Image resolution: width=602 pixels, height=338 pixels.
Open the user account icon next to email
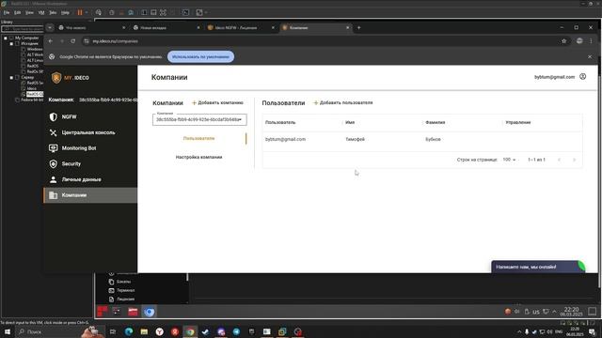coord(583,77)
